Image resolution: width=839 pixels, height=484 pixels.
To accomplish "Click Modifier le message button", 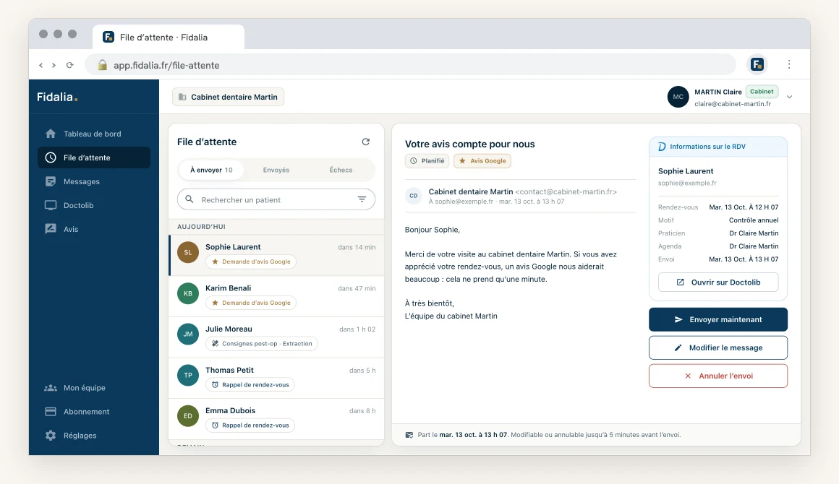I will click(x=718, y=347).
